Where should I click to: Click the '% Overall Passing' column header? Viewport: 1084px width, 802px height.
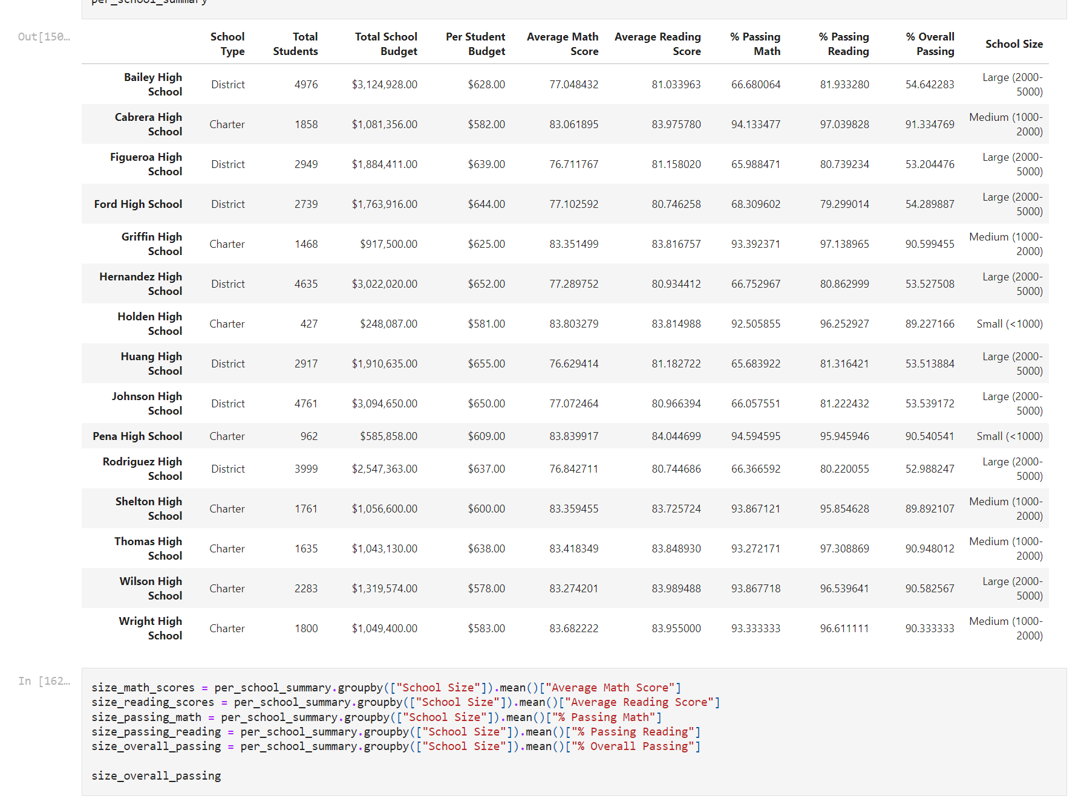pos(930,44)
